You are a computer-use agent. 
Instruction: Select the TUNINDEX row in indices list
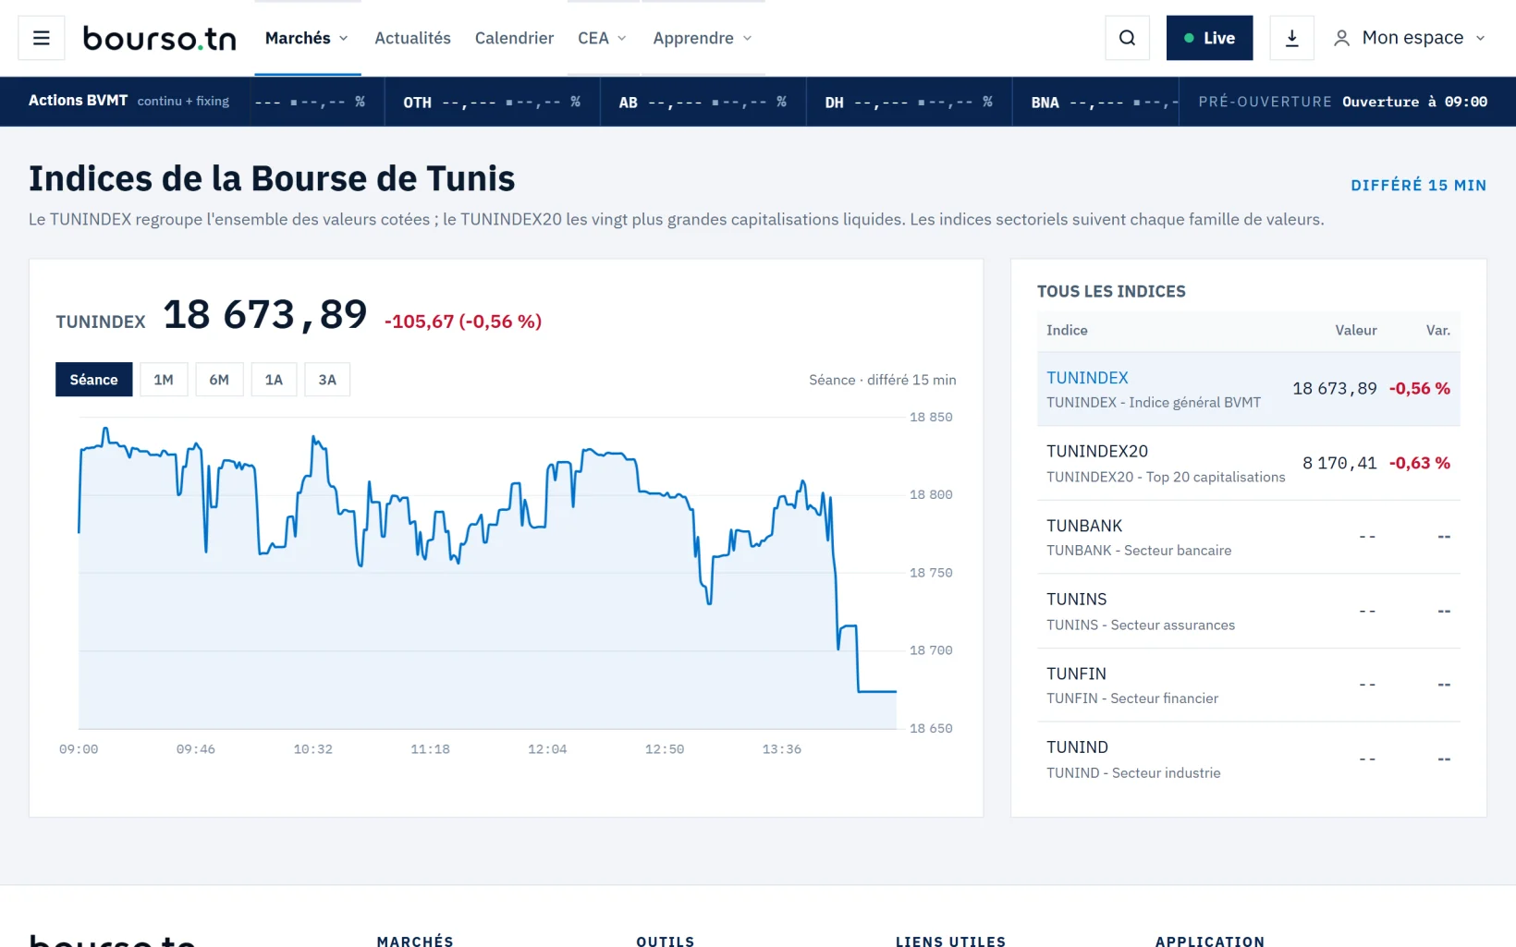[1248, 389]
